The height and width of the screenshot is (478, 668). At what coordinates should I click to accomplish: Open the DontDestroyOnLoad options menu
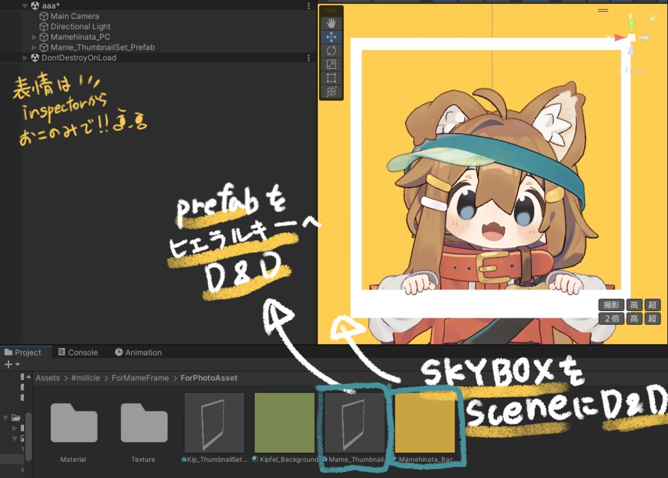click(x=309, y=57)
